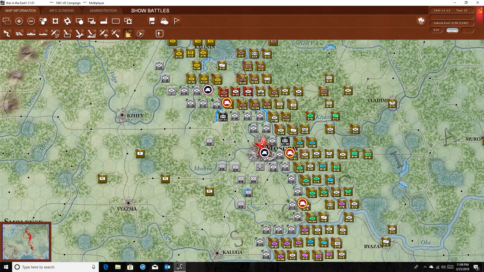This screenshot has height=272, width=484.
Task: Select F3 naval transport mode icon
Action: [x=31, y=33]
